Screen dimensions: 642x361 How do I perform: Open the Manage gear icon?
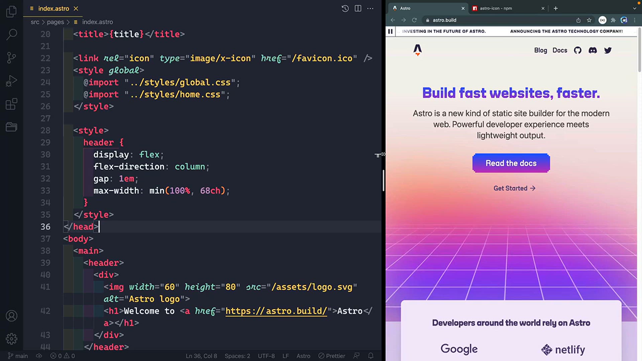coord(11,339)
